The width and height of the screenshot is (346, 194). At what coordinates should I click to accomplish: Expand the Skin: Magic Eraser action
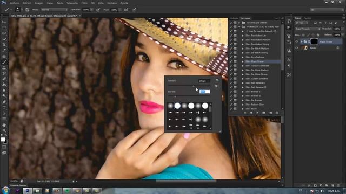coord(243,61)
